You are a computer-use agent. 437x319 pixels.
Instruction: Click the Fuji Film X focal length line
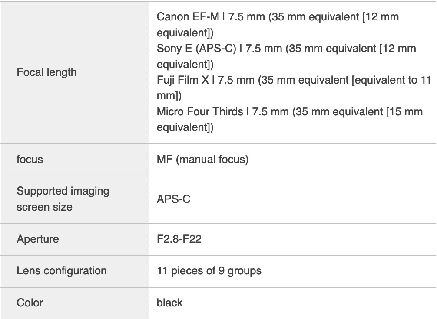[x=294, y=88]
